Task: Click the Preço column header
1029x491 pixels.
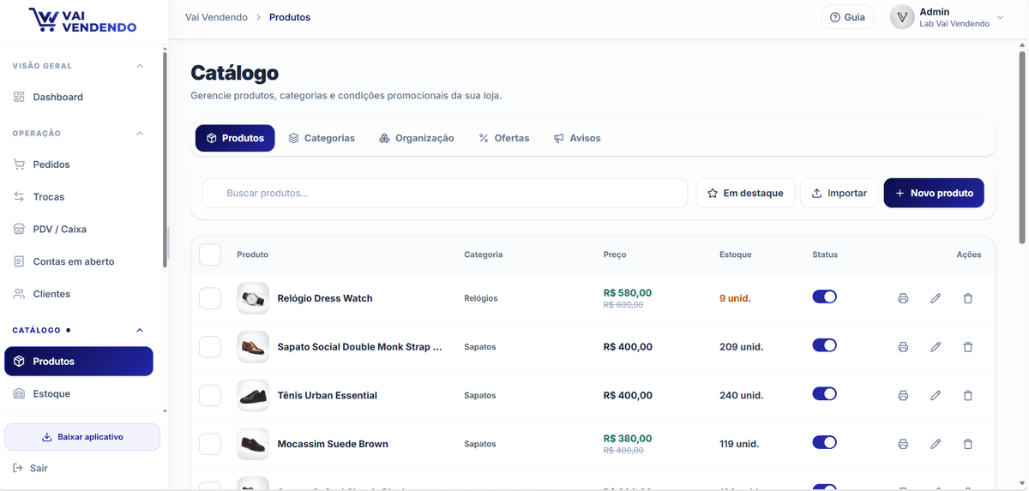Action: point(615,254)
